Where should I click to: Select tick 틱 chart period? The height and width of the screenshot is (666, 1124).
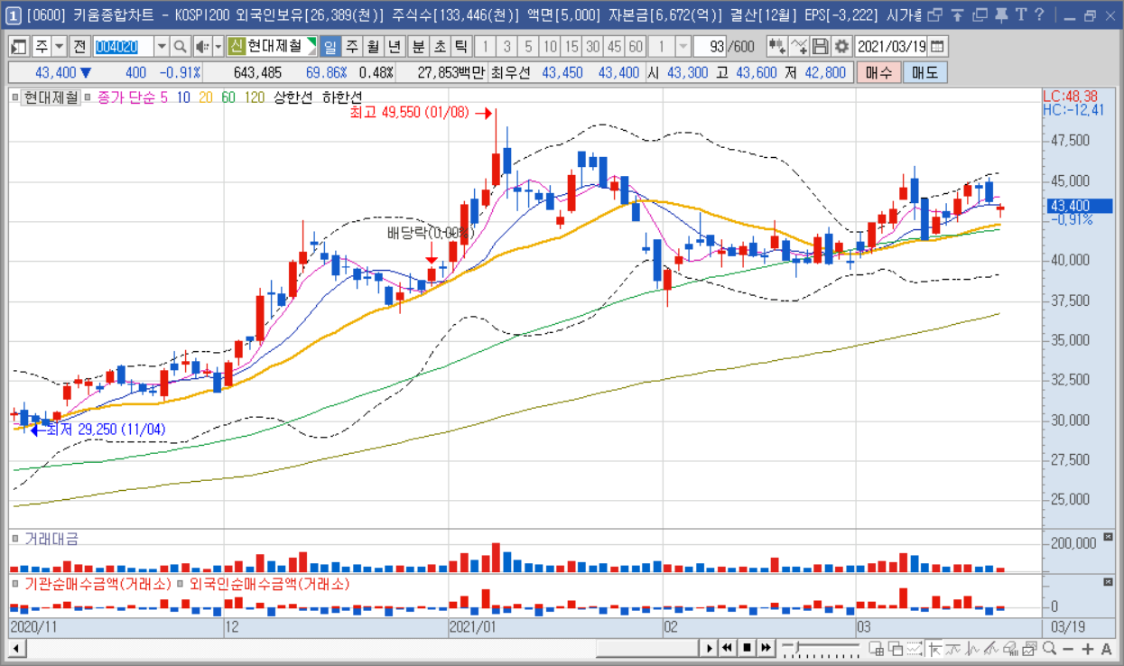point(460,46)
